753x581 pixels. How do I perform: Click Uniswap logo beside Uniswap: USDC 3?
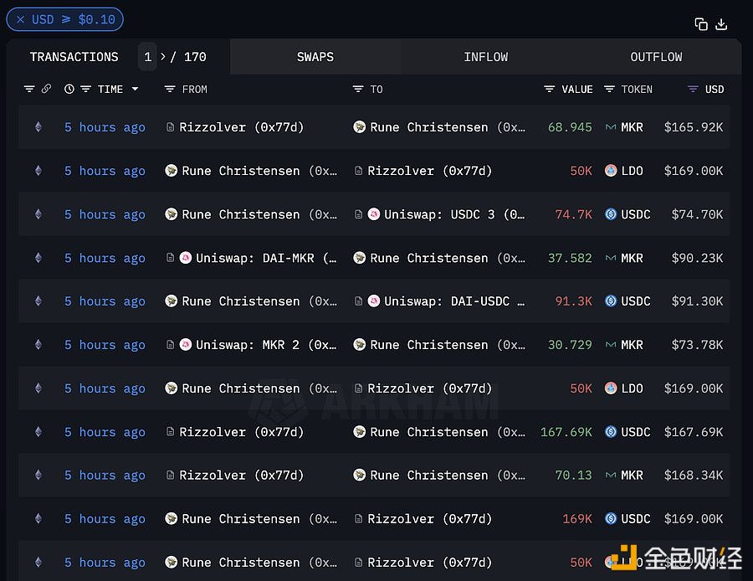[374, 214]
